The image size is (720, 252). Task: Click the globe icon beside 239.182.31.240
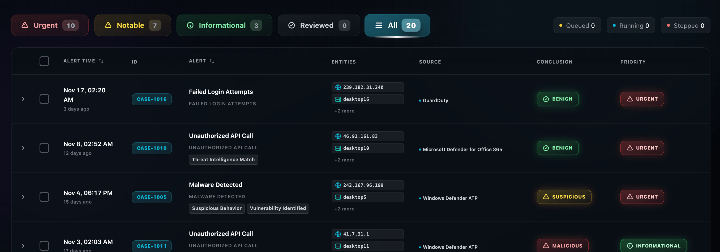coord(338,87)
